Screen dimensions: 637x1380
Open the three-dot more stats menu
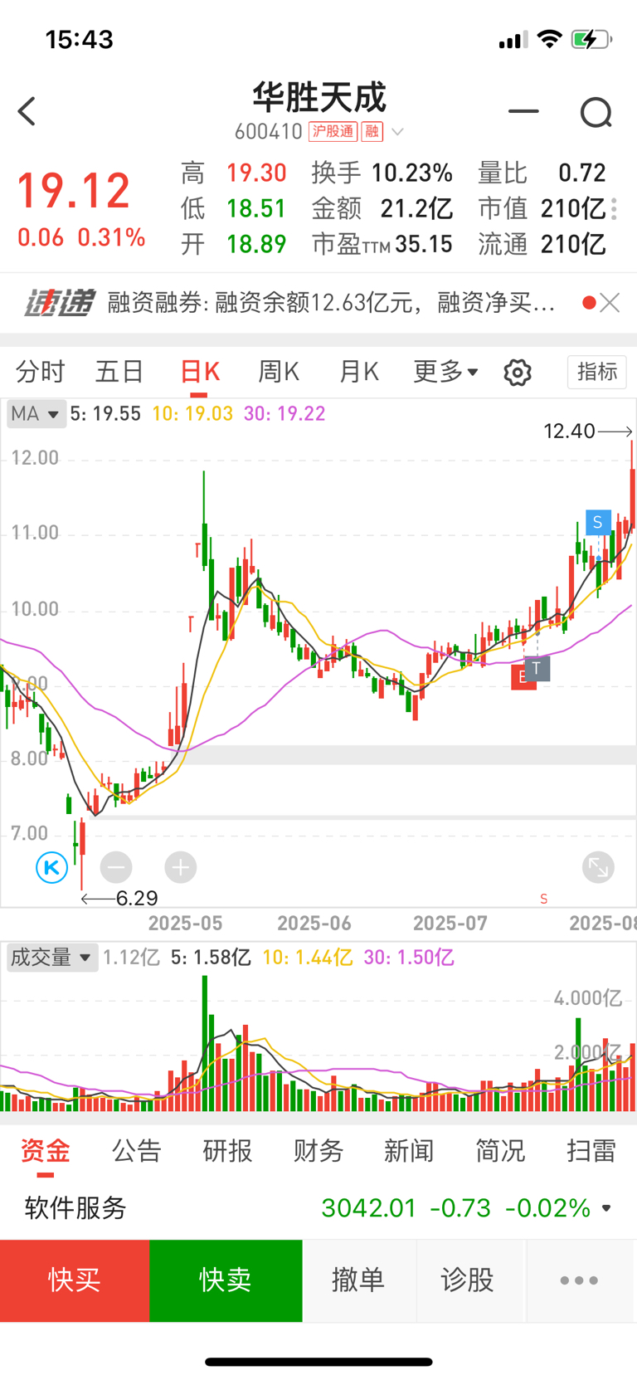(x=614, y=209)
